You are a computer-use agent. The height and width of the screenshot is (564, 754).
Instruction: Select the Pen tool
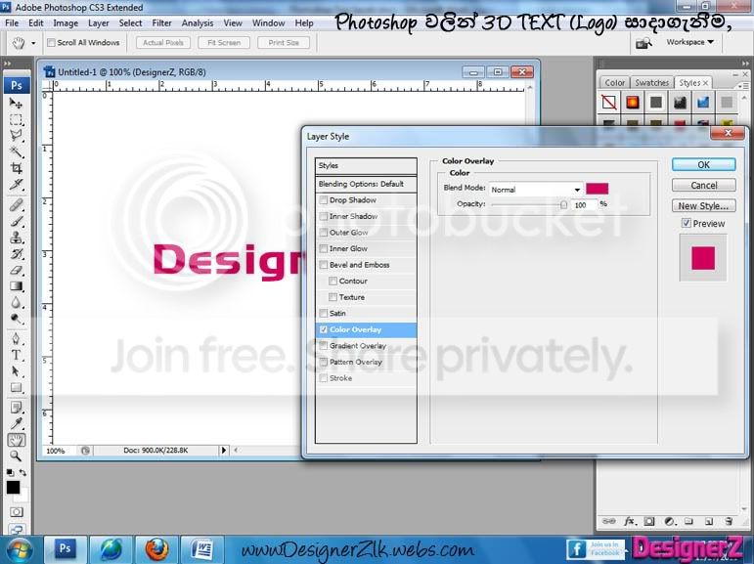click(x=16, y=339)
